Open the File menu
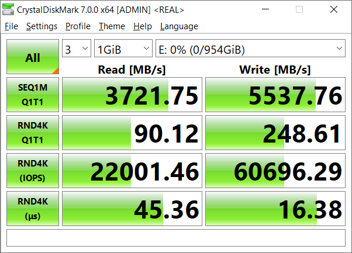Image resolution: width=352 pixels, height=253 pixels. pos(11,26)
